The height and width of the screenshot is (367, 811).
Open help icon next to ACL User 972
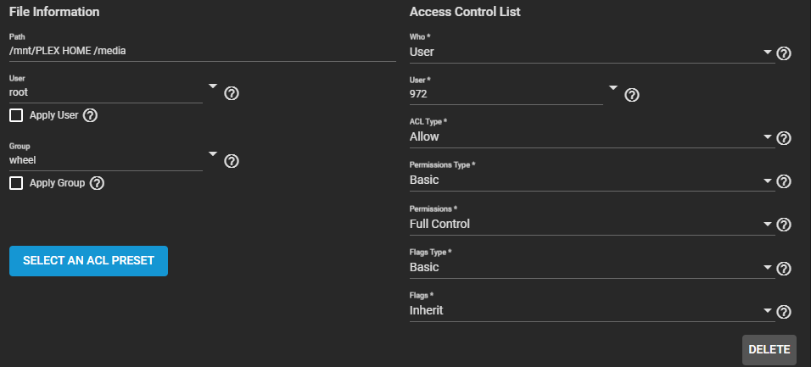[632, 95]
